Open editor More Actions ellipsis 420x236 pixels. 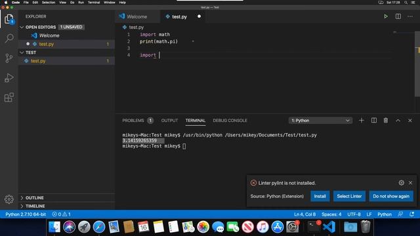point(410,16)
